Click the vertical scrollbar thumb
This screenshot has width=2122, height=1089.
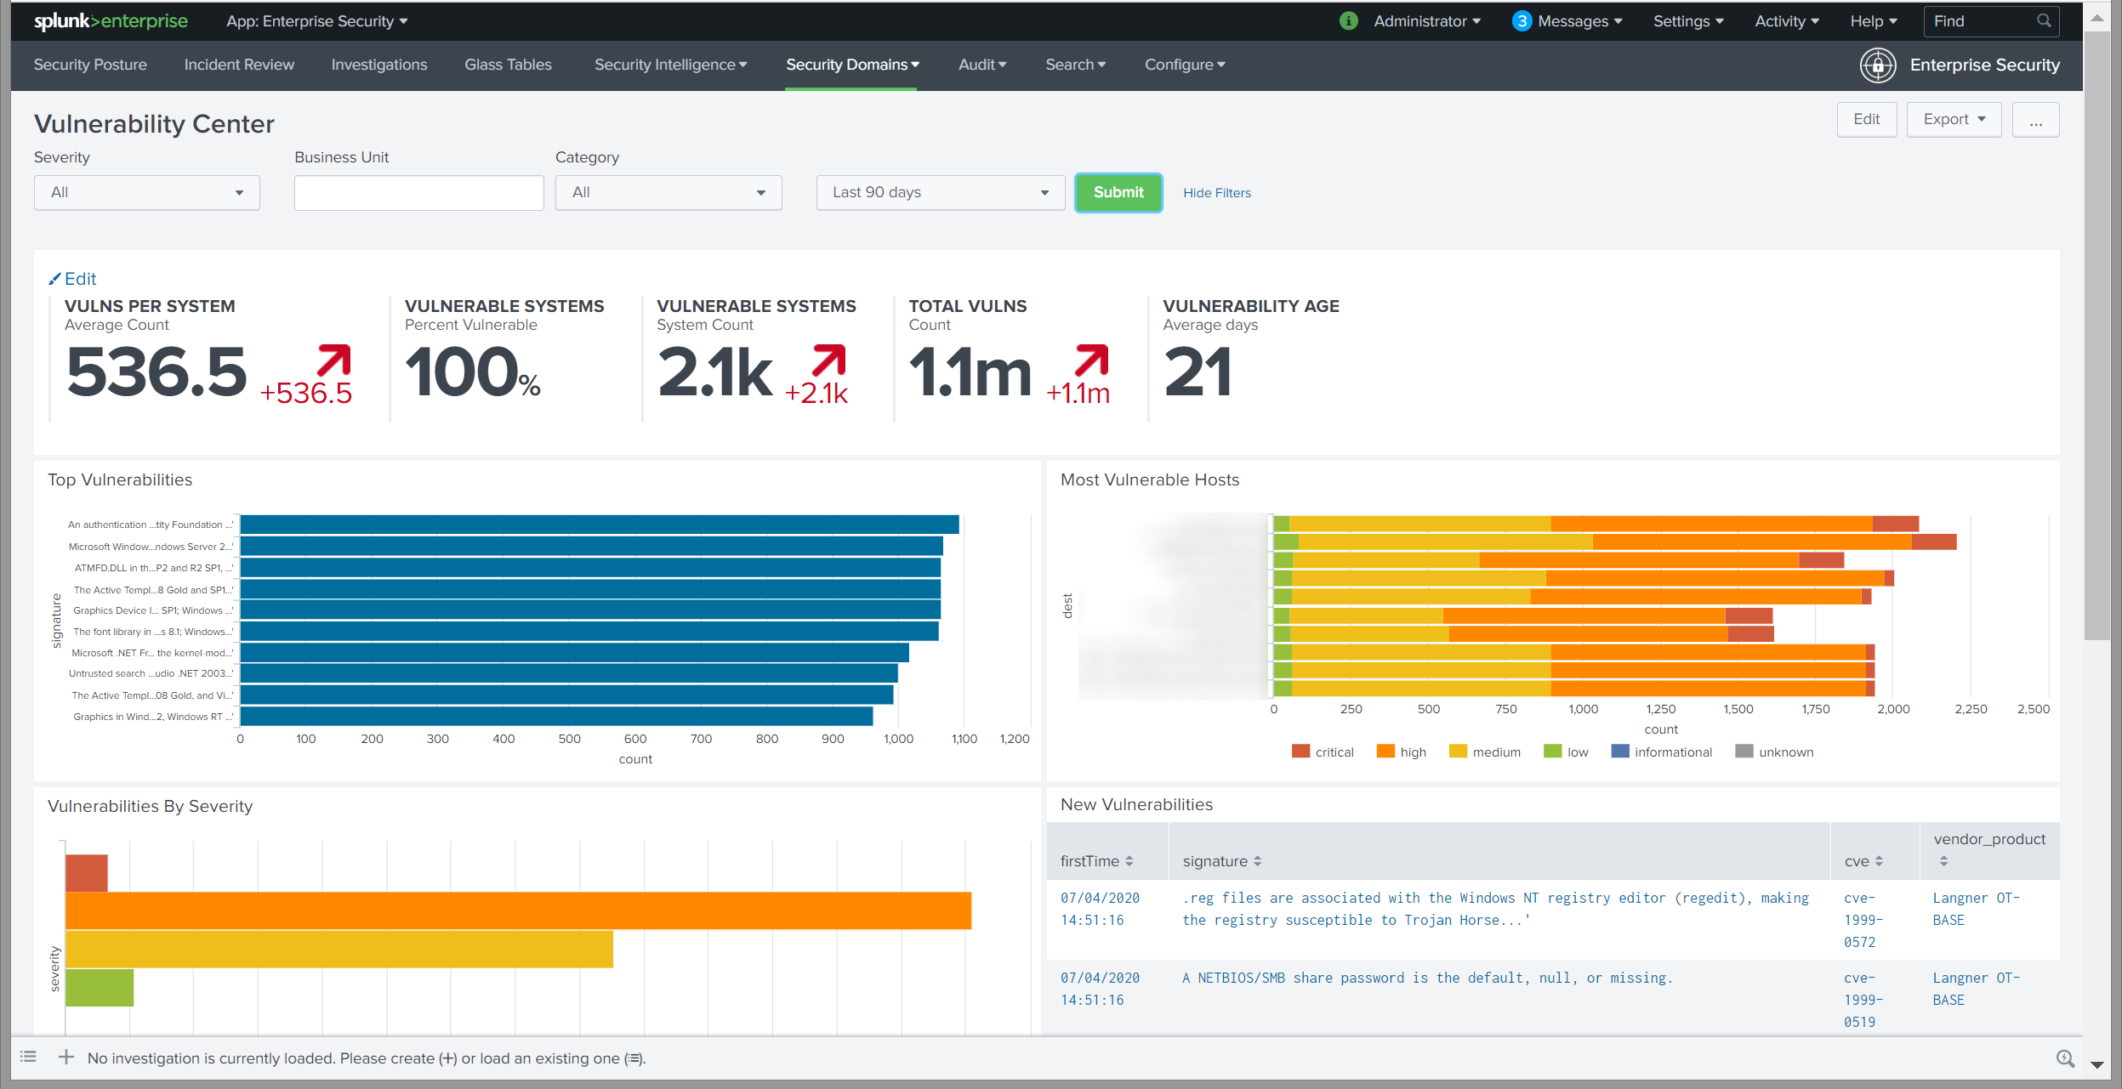click(2097, 336)
